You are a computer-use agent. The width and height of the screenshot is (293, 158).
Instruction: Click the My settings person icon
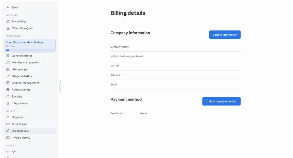pos(8,22)
